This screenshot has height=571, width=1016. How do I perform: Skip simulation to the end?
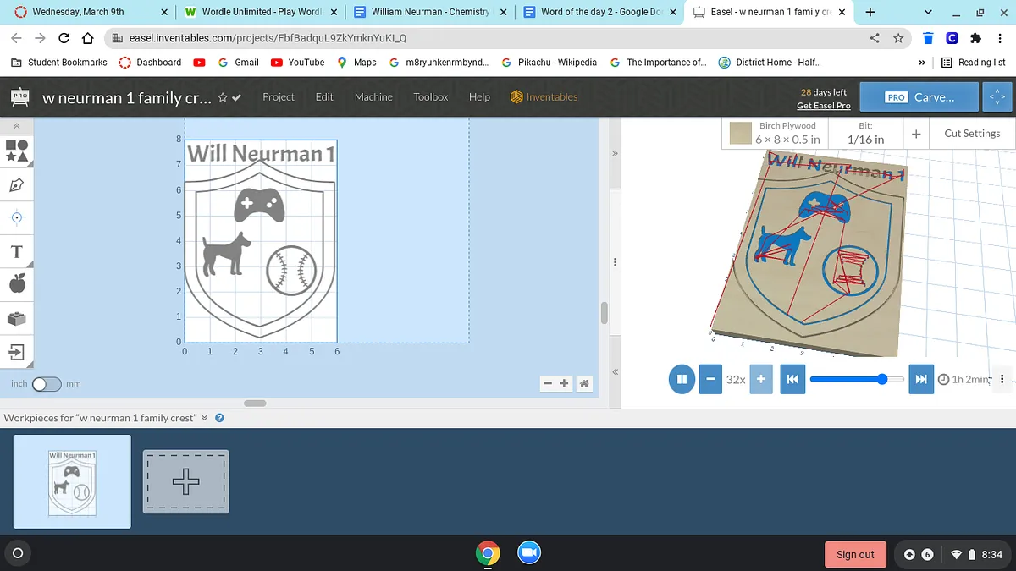[921, 379]
